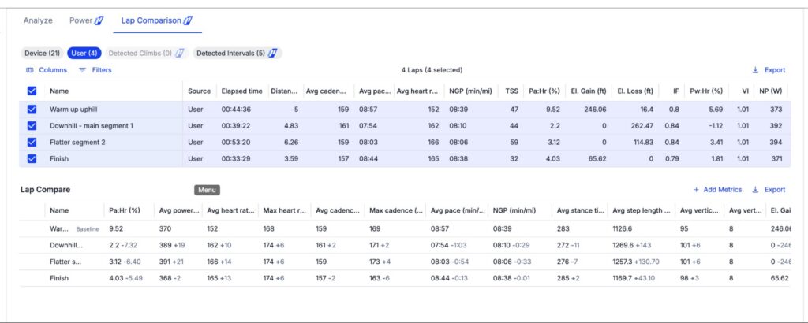808x323 pixels.
Task: Open the Columns chooser
Action: pyautogui.click(x=47, y=70)
